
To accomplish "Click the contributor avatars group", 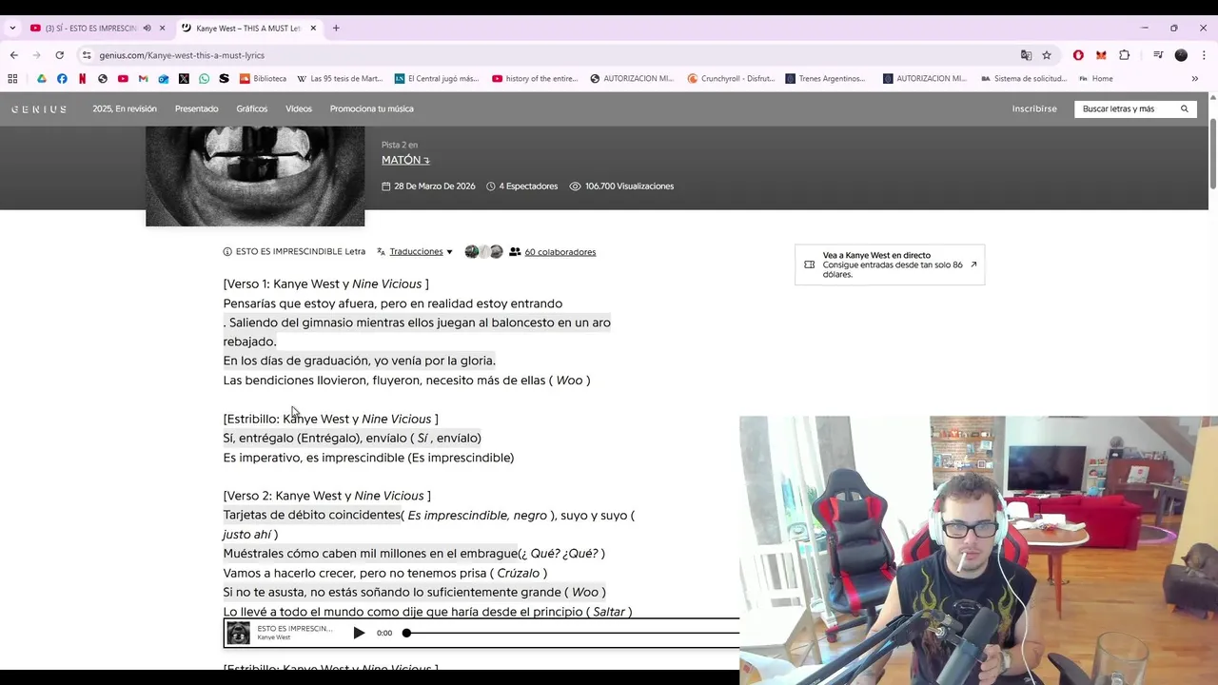I will [x=483, y=252].
